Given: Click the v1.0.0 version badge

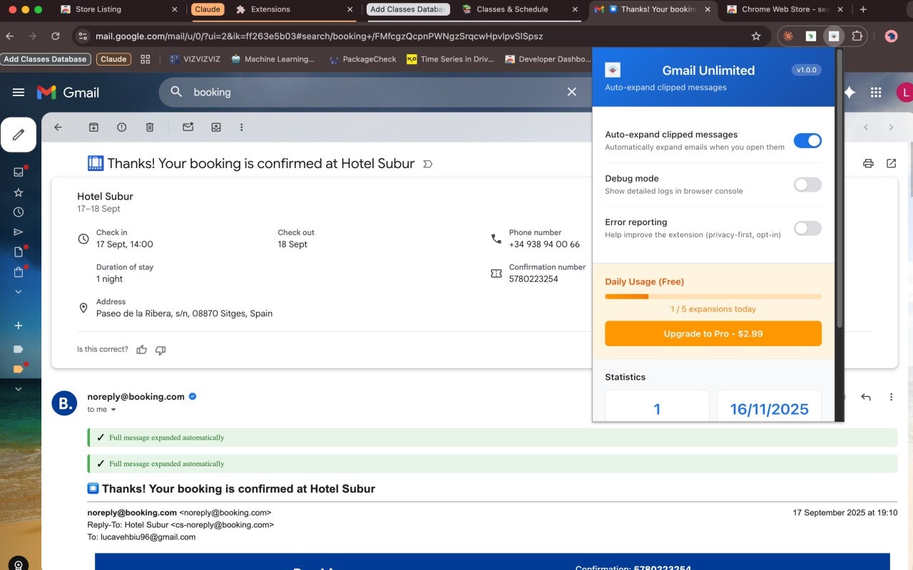Looking at the screenshot, I should click(807, 70).
